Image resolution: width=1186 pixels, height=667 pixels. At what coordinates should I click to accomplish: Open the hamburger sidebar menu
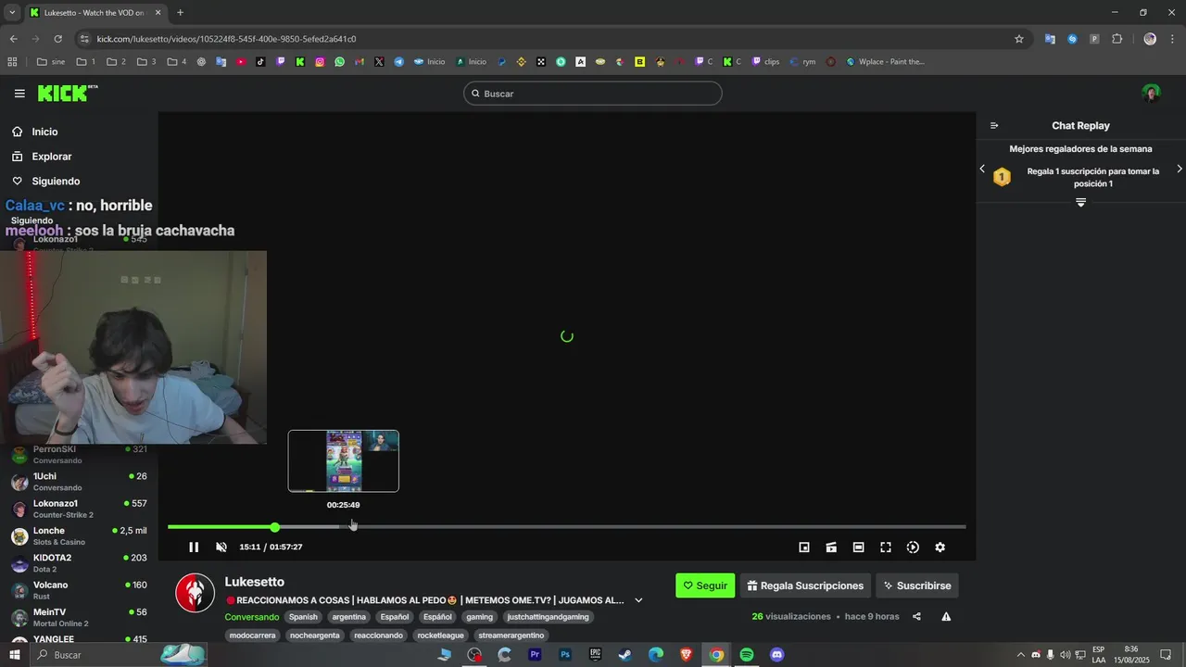pyautogui.click(x=19, y=94)
